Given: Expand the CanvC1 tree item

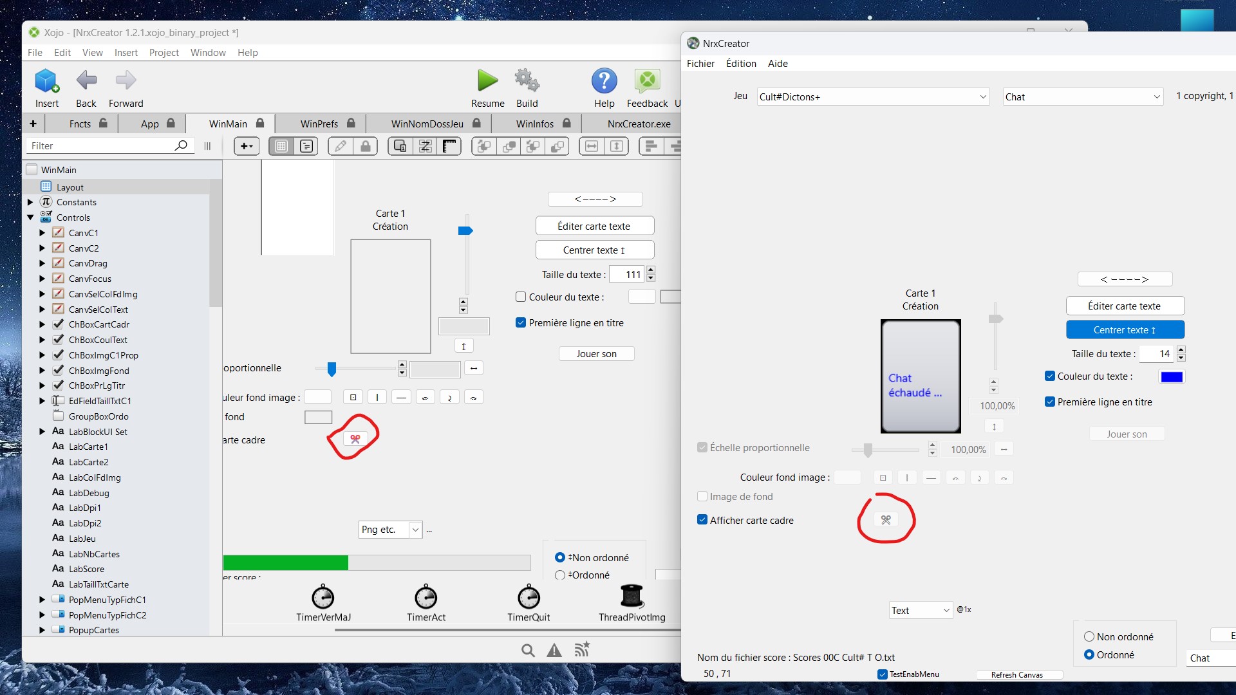Looking at the screenshot, I should (x=42, y=233).
